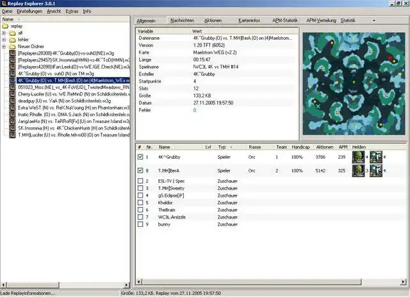Click replay icon for [Replayers28300] file

pos(13,53)
